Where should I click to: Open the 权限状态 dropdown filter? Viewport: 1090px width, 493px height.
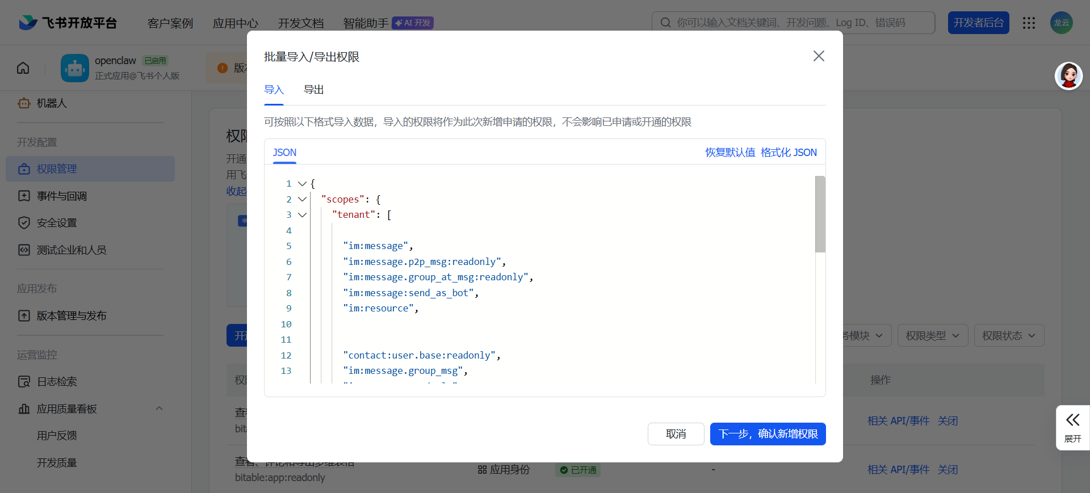pos(1008,336)
